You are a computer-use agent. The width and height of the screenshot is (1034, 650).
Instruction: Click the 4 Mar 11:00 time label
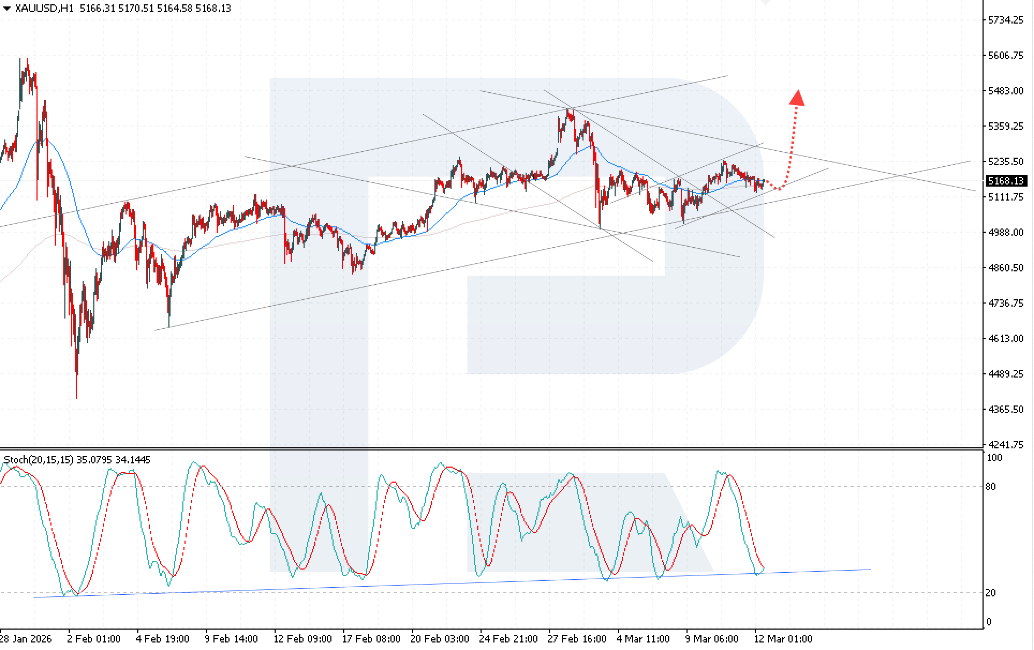coord(643,639)
